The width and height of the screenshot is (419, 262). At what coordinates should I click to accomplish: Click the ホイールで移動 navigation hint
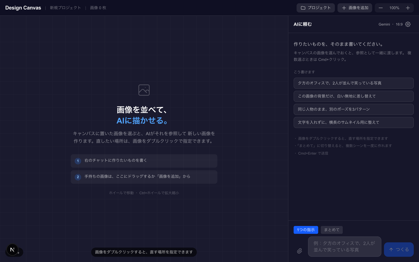tap(121, 193)
